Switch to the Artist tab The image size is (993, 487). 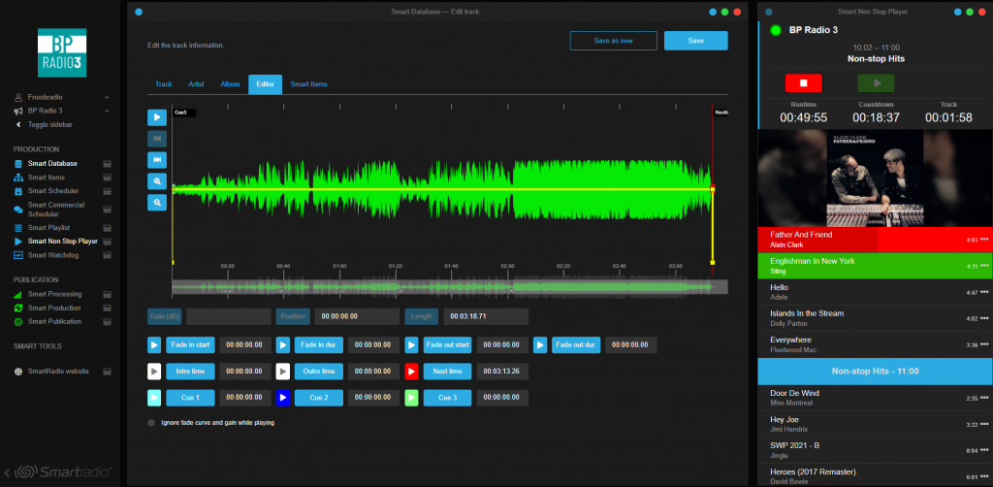(196, 84)
